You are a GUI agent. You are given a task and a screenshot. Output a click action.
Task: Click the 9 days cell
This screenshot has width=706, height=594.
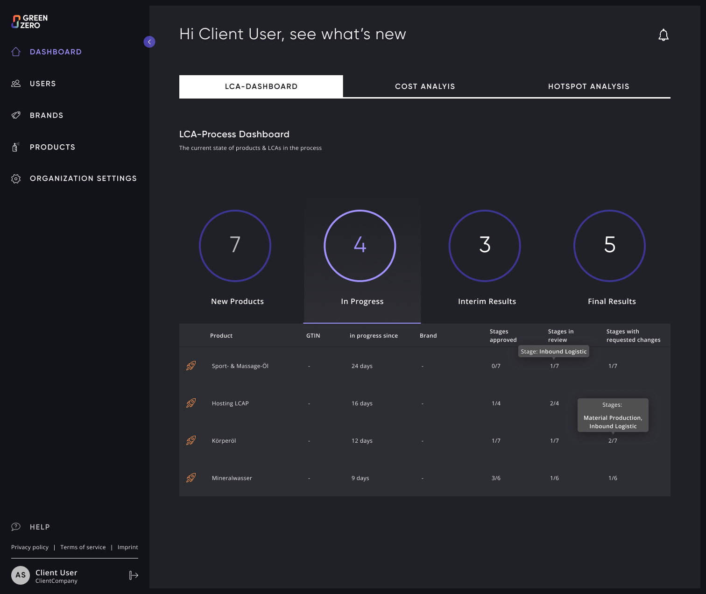(360, 478)
